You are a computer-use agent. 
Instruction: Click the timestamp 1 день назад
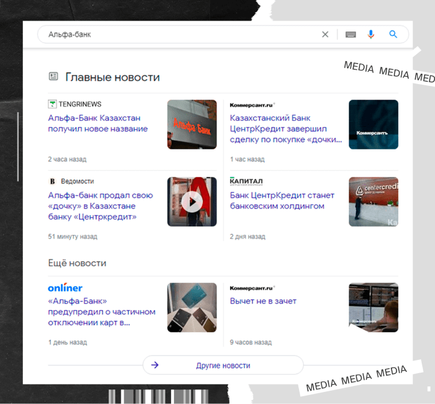point(68,342)
